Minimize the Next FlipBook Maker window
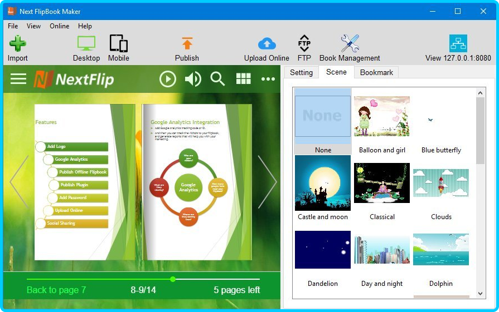 (x=433, y=11)
